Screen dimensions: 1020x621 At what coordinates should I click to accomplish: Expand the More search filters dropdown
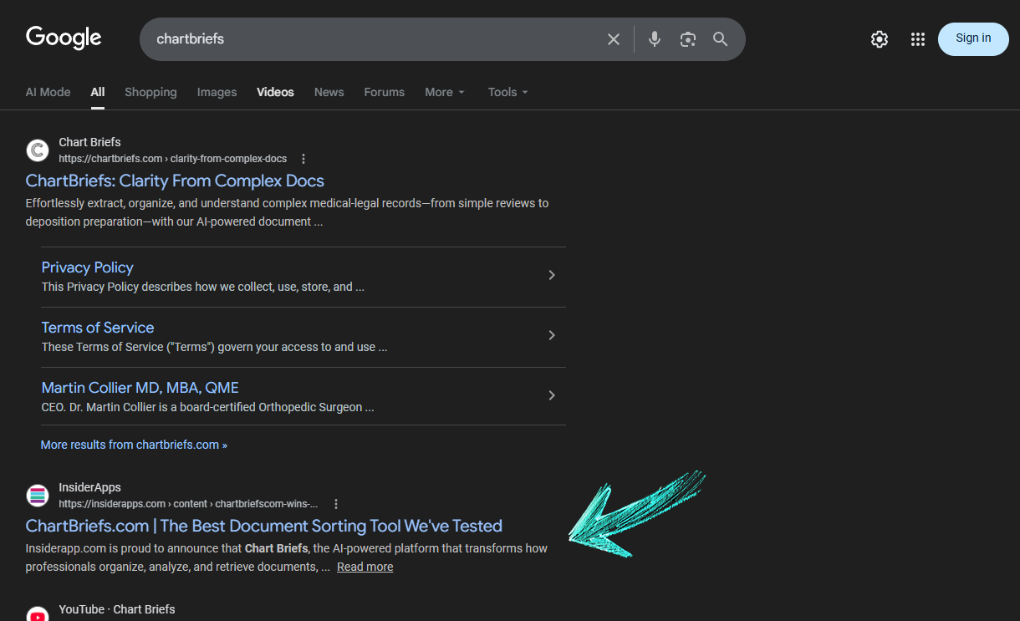pos(444,92)
